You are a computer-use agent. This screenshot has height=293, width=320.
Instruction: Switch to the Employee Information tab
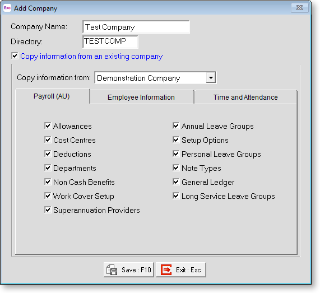pyautogui.click(x=142, y=97)
